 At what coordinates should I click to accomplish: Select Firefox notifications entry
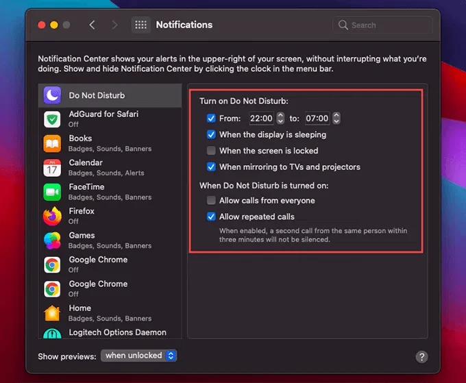pos(110,217)
